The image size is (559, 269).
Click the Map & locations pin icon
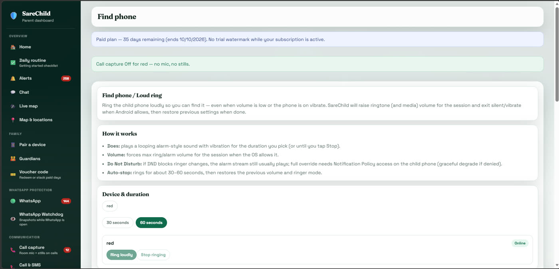13,120
